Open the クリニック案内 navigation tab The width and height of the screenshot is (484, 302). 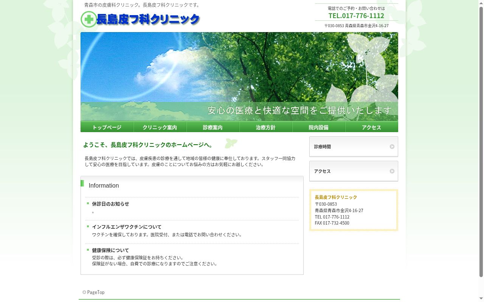point(160,127)
